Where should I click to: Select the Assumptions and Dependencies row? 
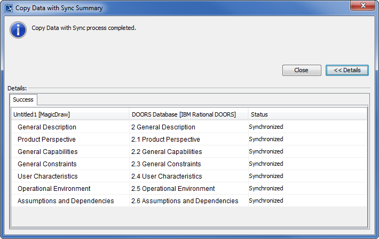coord(66,201)
